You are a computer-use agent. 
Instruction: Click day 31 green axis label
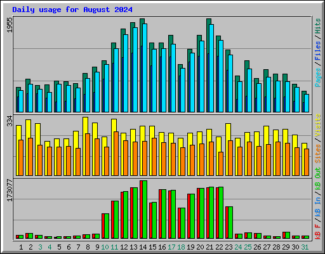pos(305,247)
